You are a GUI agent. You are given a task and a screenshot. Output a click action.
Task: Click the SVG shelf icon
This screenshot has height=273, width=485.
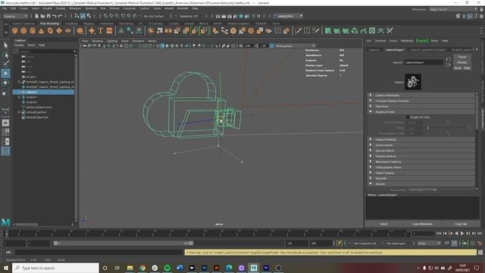pyautogui.click(x=109, y=30)
